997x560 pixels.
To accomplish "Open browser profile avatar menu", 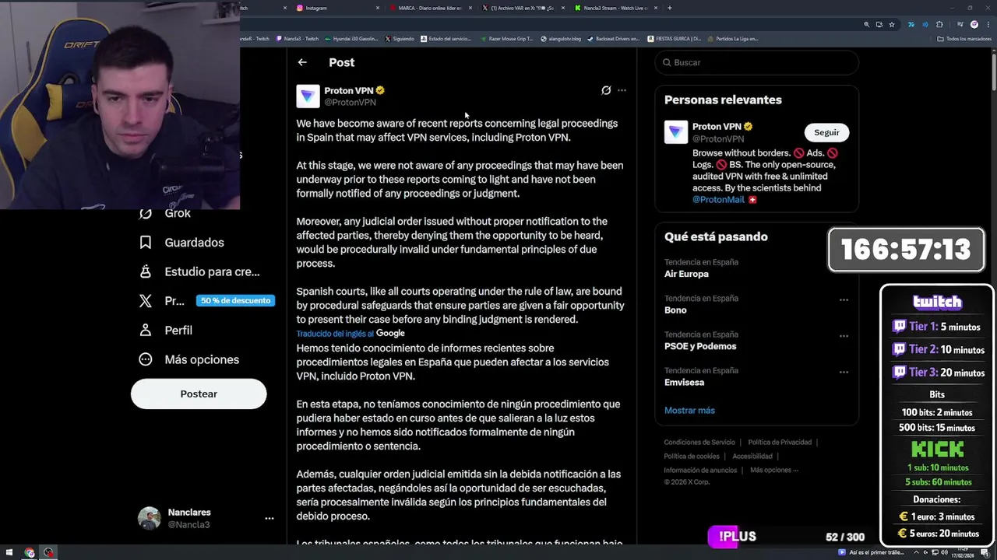I will pos(974,24).
